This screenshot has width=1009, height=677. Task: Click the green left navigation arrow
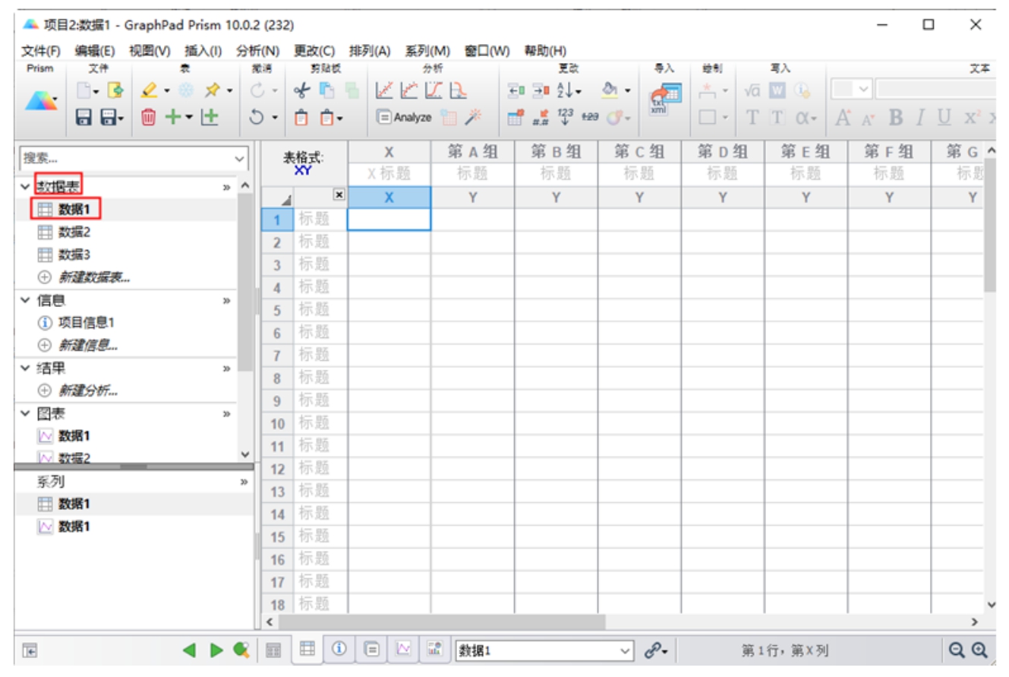tap(190, 650)
